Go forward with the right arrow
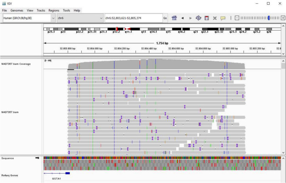The image size is (286, 183). point(190,18)
